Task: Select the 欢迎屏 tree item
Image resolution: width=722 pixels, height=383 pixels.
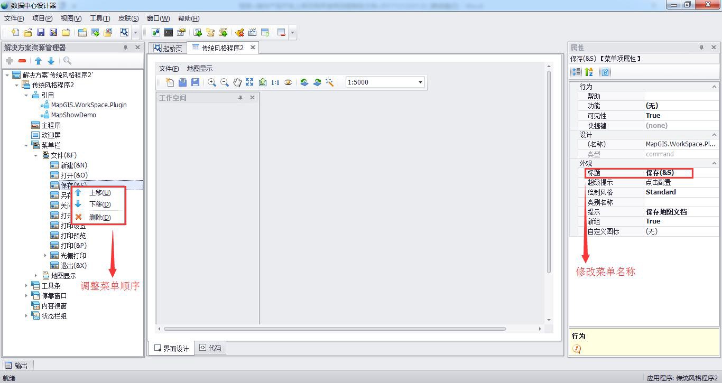Action: [x=51, y=135]
